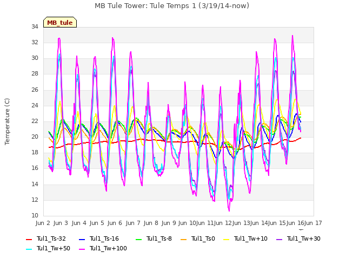Click the 24 y-axis tick label
This screenshot has height=259, width=346.
click(35, 105)
